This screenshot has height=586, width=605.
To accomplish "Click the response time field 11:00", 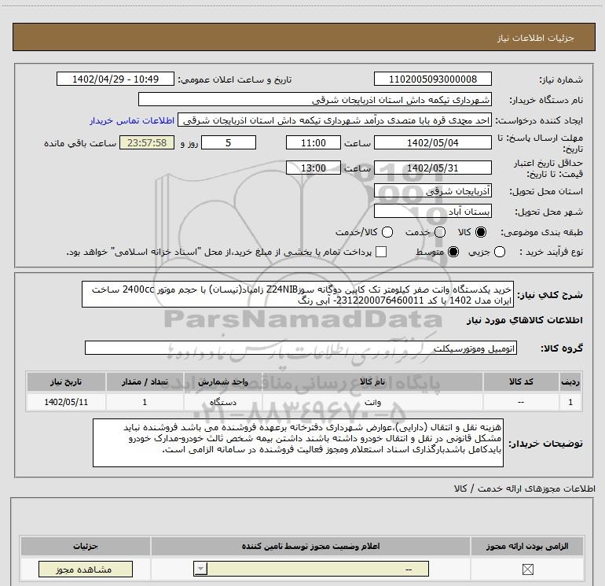I will point(313,142).
